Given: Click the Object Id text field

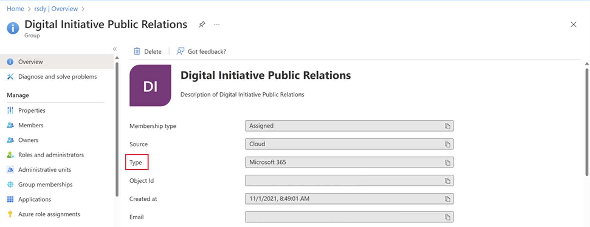Looking at the screenshot, I should [x=344, y=181].
